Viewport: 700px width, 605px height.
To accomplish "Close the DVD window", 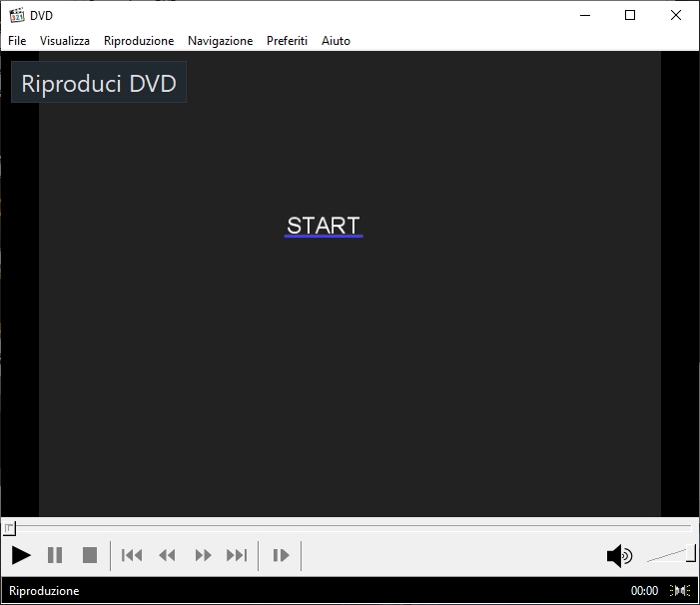I will [676, 15].
